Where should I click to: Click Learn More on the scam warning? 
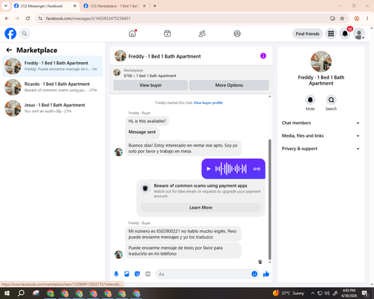pos(200,208)
